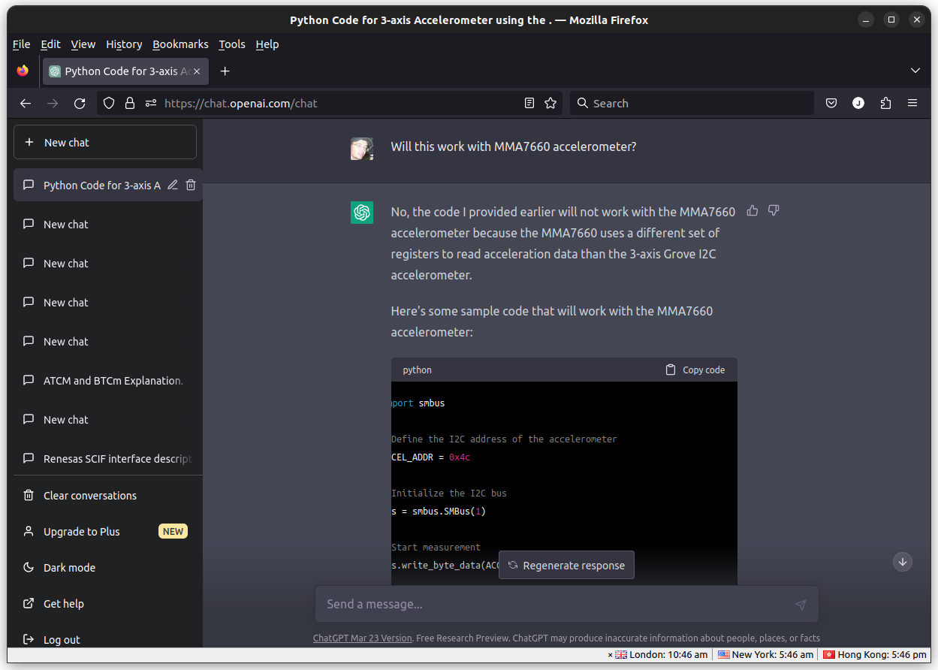Viewport: 938px width, 670px height.
Task: Open the ChatGPT Mar 23 Version link
Action: 363,638
